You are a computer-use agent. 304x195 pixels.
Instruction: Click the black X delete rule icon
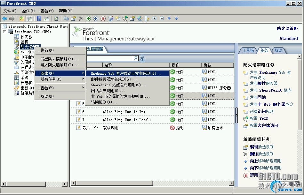81,19
